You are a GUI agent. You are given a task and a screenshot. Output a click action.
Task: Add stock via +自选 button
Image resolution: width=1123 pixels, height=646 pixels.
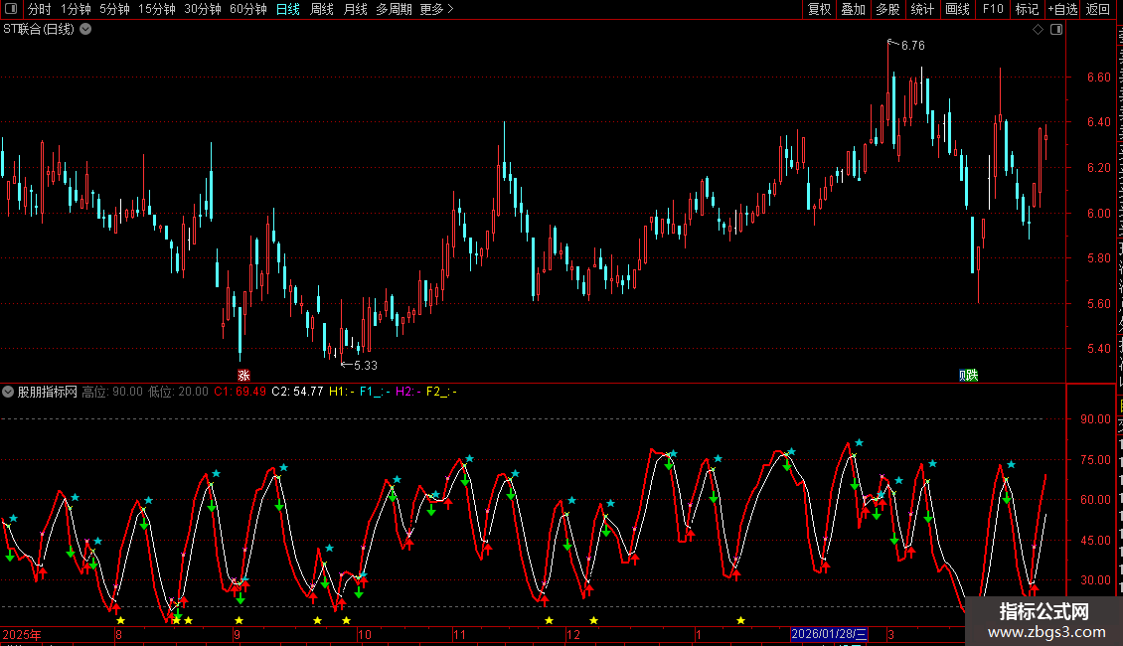coord(1062,9)
